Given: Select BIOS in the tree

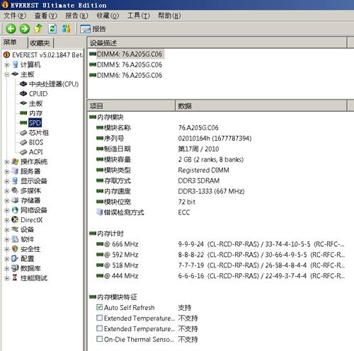Looking at the screenshot, I should pos(36,142).
